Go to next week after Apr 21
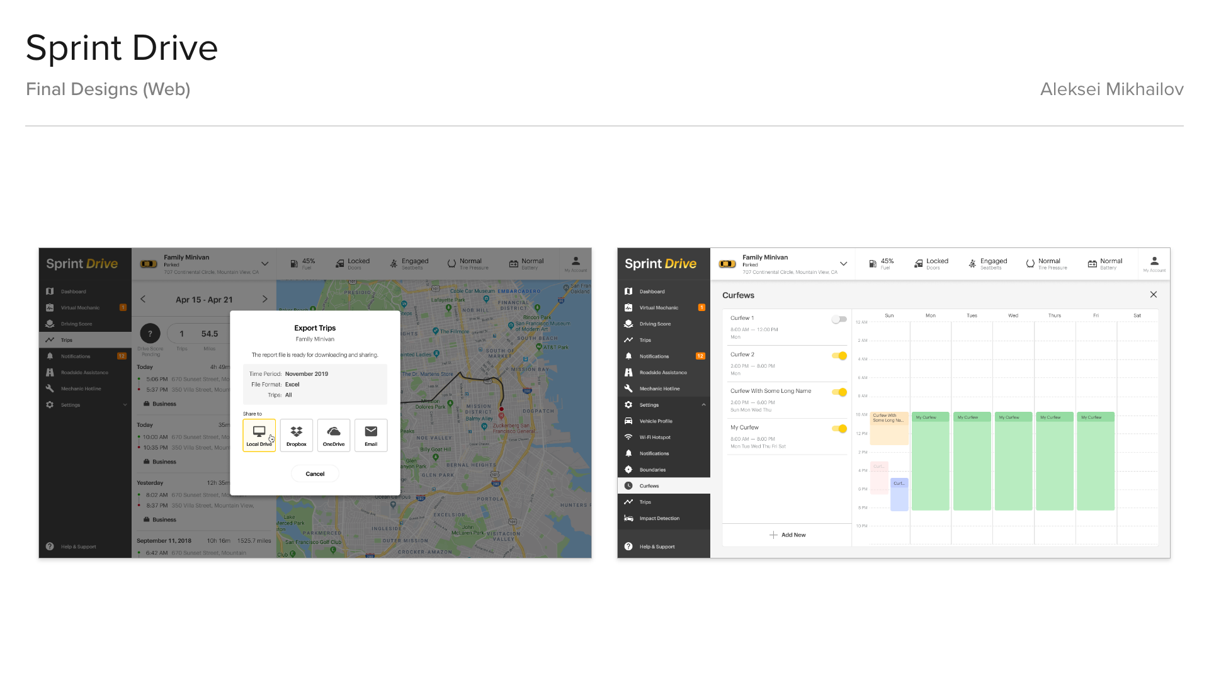This screenshot has height=680, width=1209. pos(264,299)
